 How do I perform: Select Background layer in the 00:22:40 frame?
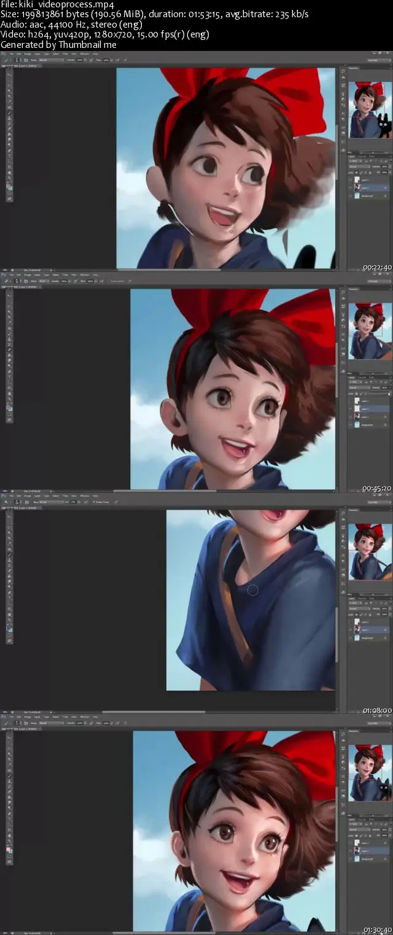point(369,196)
